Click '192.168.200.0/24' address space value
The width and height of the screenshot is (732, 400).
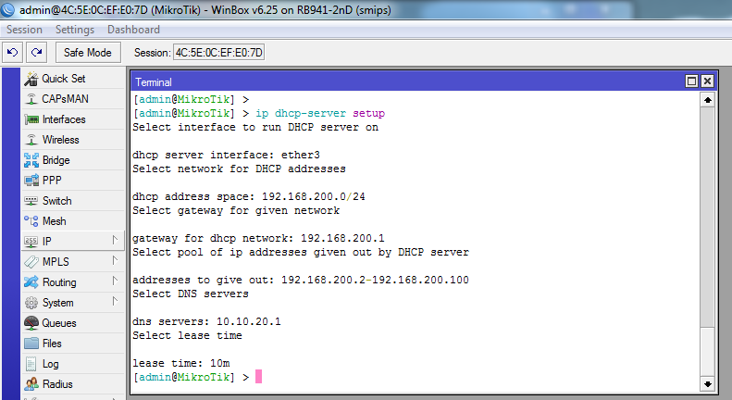point(313,196)
